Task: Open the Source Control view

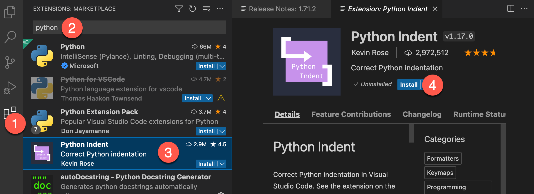Action: [x=10, y=62]
